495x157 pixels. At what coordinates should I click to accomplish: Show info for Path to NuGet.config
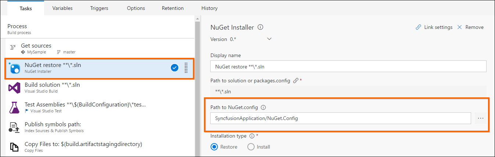pos(263,108)
